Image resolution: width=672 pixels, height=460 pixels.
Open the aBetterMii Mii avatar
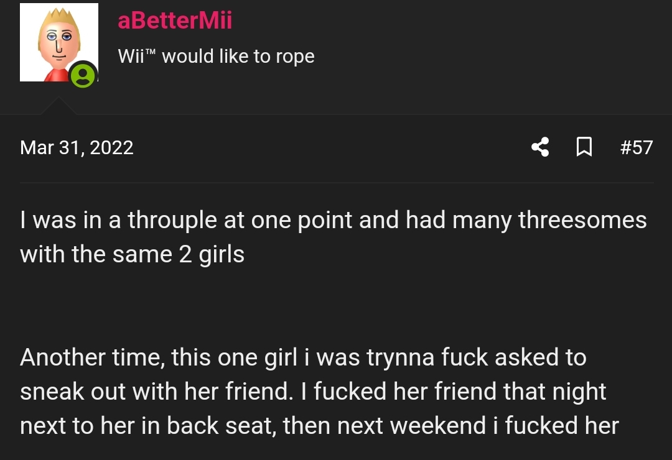[58, 42]
